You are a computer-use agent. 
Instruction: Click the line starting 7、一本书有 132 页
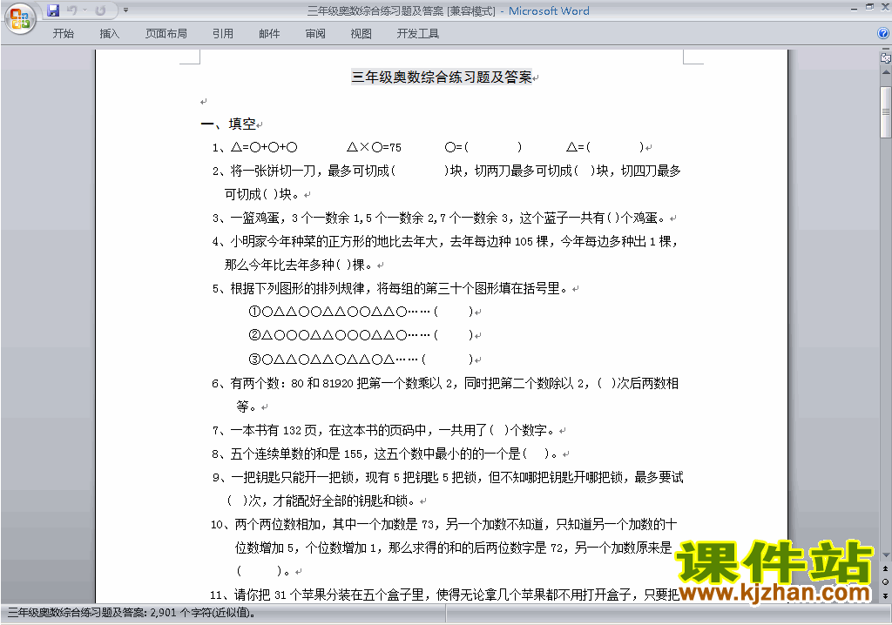coord(384,431)
